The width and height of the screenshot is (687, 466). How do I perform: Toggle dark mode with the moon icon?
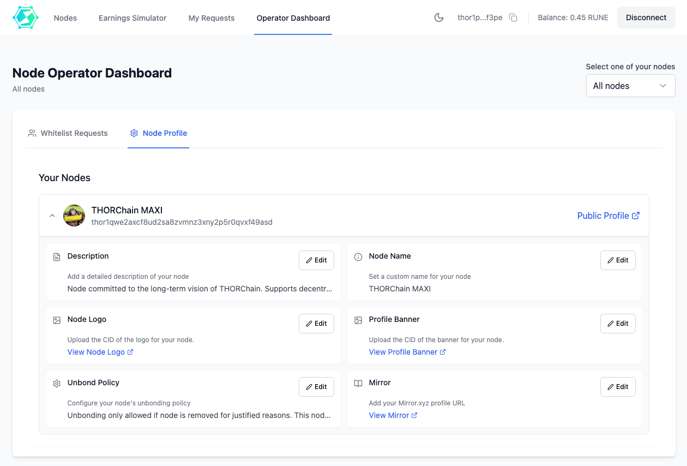pyautogui.click(x=439, y=17)
